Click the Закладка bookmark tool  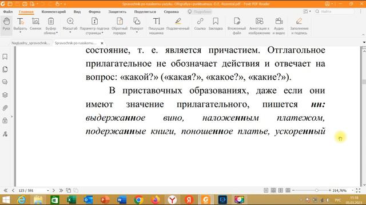click(x=216, y=24)
